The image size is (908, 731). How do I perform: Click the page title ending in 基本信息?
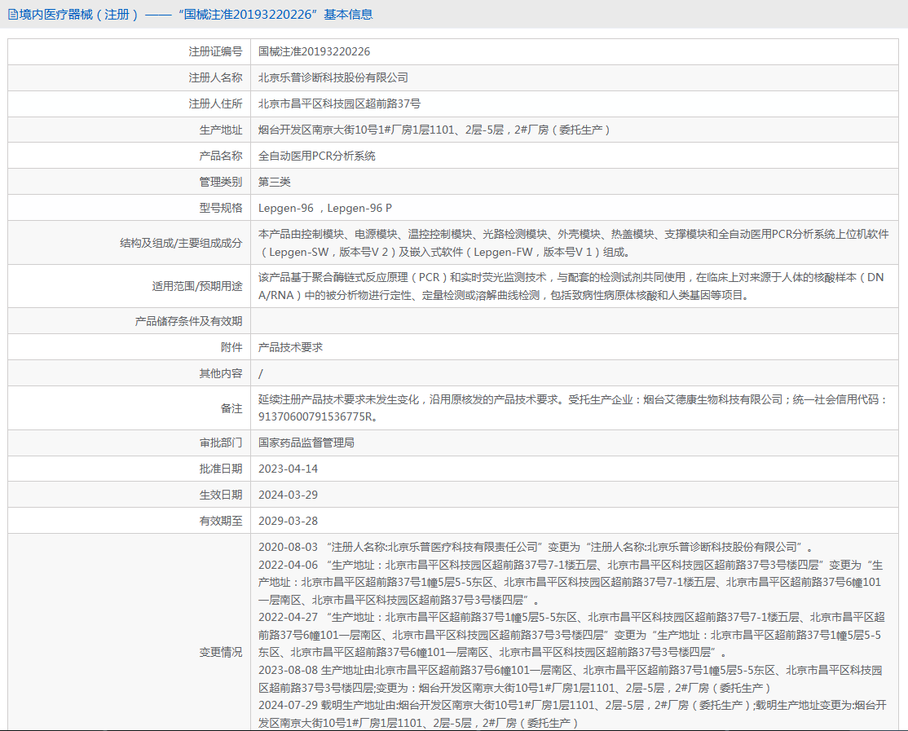[196, 15]
